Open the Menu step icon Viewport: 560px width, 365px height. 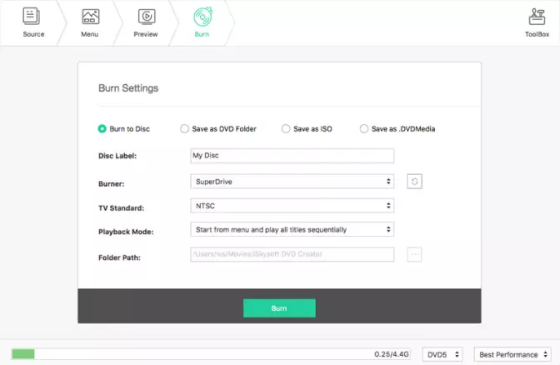pyautogui.click(x=90, y=17)
